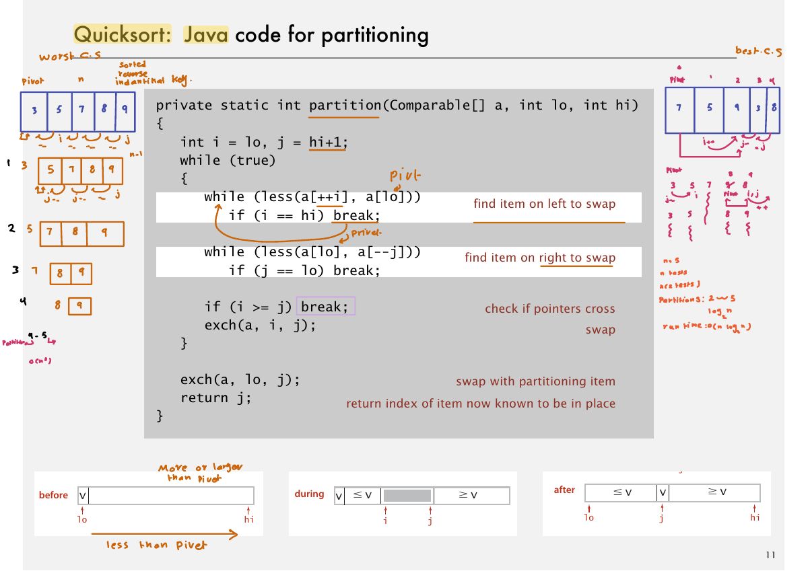The image size is (808, 571).
Task: Select the line "while (less(a[++i], a[lo]))"
Action: tap(313, 197)
